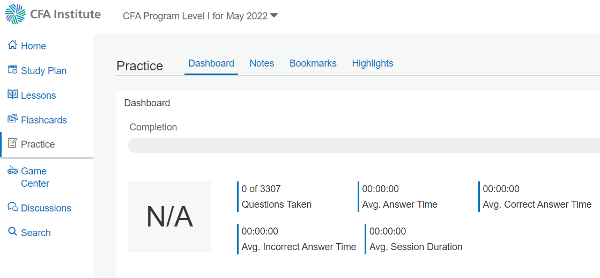Open the Search link
This screenshot has height=278, width=600.
click(x=35, y=233)
